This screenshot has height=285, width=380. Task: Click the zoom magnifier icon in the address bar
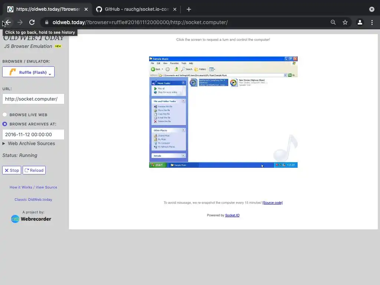[333, 22]
